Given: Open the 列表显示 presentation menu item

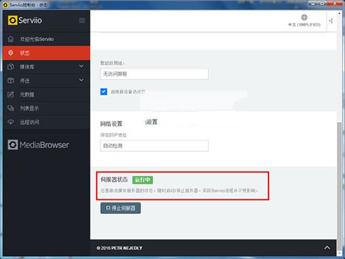Looking at the screenshot, I should point(46,108).
